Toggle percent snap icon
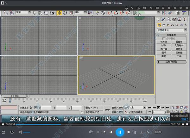 tap(122, 13)
